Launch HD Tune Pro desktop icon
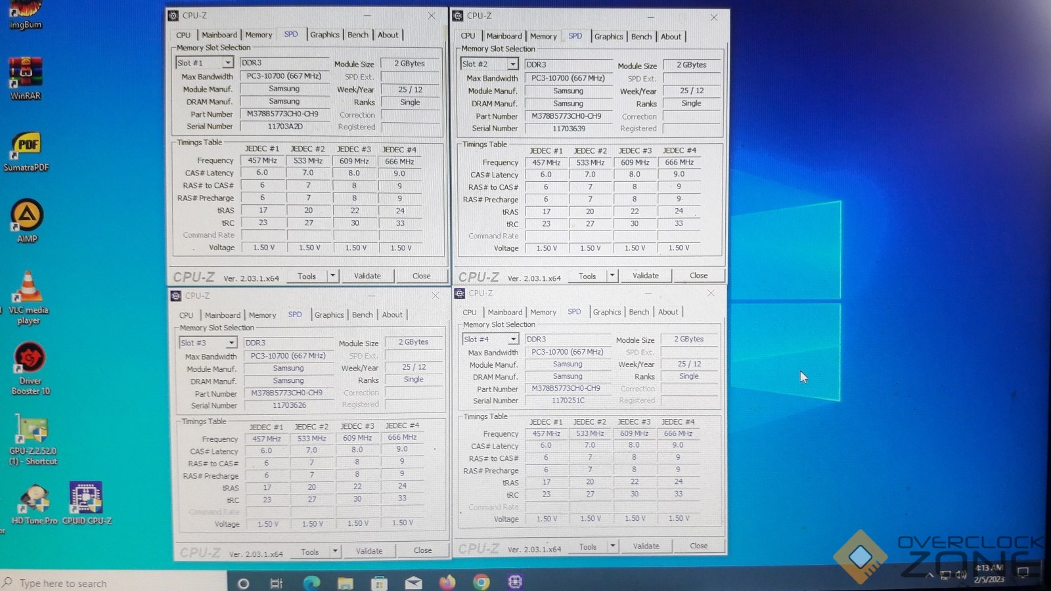 34,502
